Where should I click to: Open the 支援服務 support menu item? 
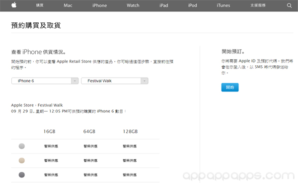pyautogui.click(x=258, y=5)
